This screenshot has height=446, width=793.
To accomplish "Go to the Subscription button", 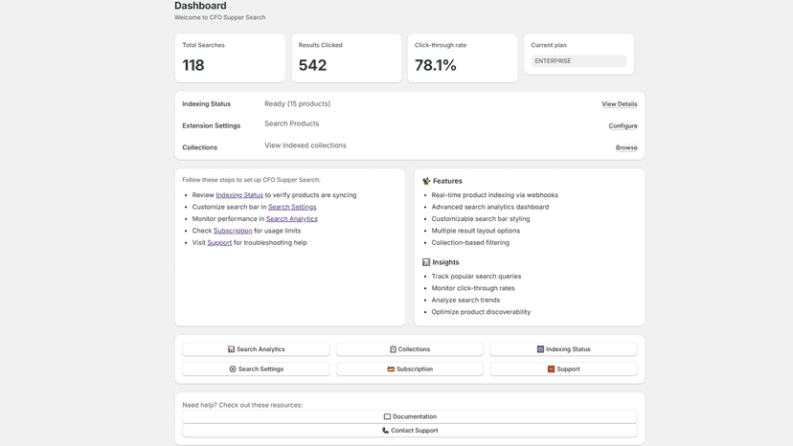I will 410,369.
